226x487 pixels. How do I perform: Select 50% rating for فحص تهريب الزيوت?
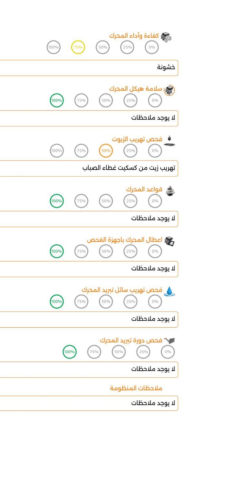coord(106,151)
